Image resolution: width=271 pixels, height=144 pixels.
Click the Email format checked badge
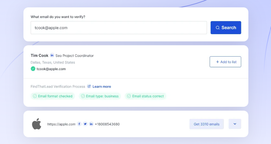click(x=53, y=96)
